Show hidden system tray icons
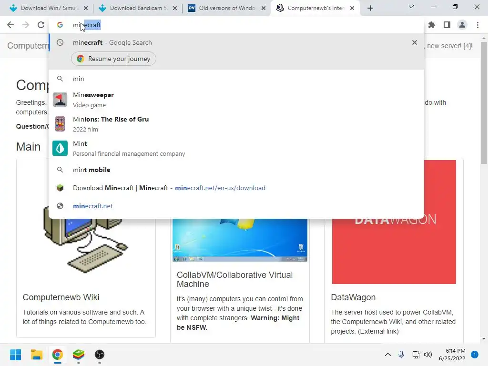Image resolution: width=488 pixels, height=366 pixels. 388,355
